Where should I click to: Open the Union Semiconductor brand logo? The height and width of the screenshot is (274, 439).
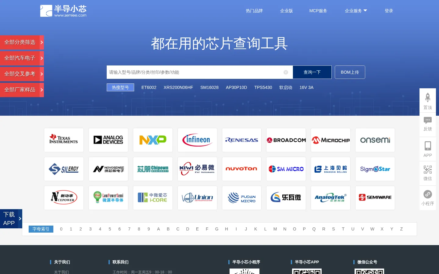[x=197, y=198]
